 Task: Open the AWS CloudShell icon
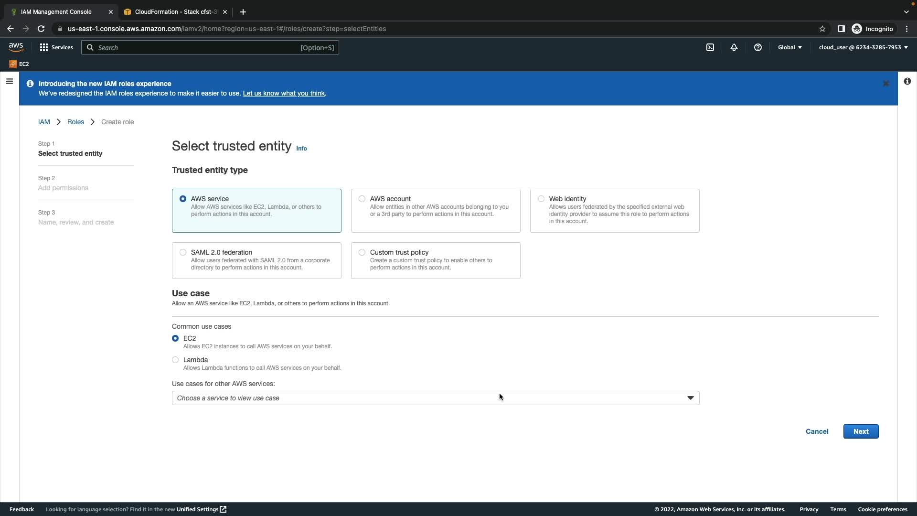click(x=710, y=47)
